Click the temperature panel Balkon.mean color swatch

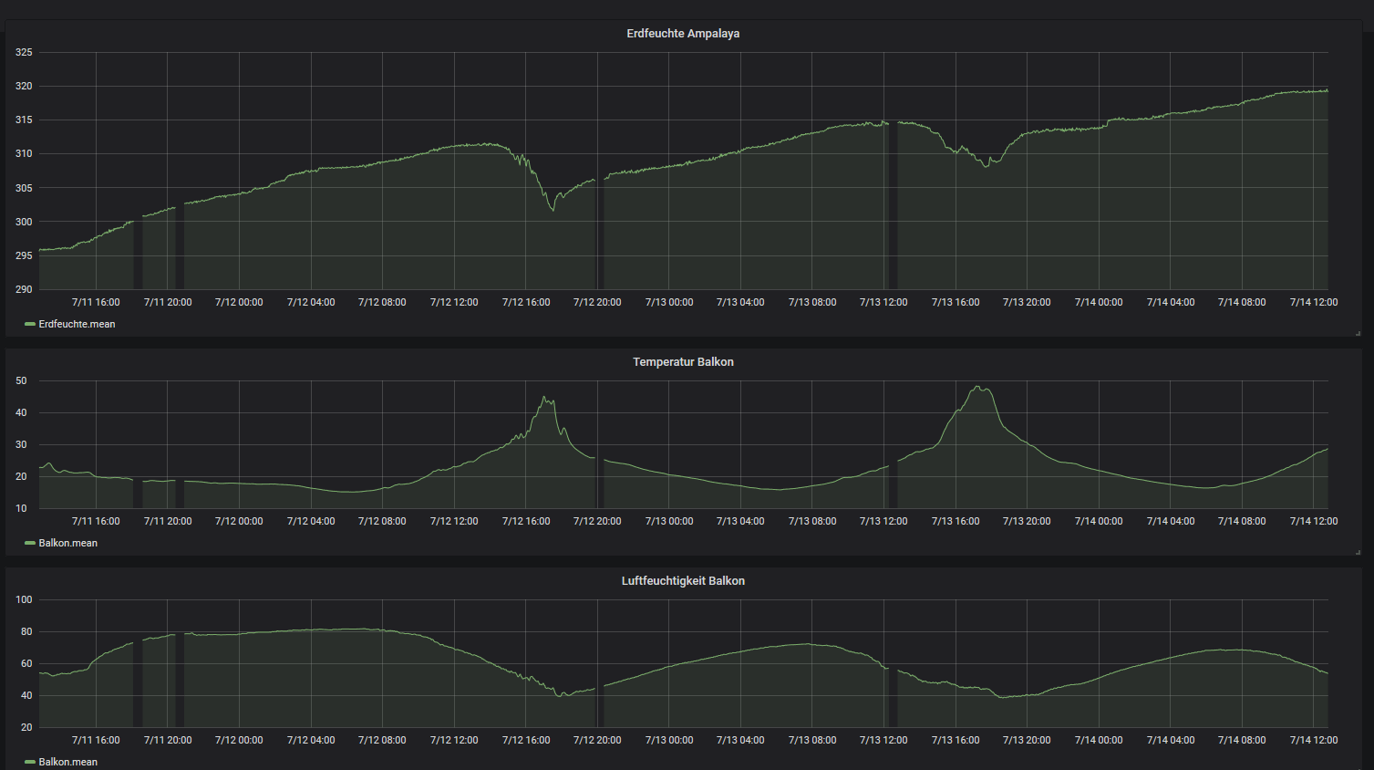30,543
